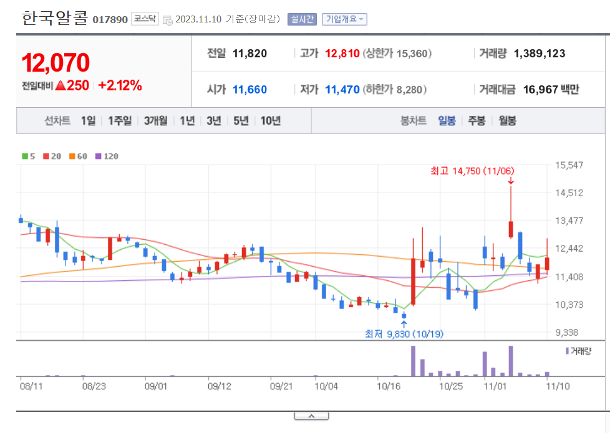
Task: Open the 기업개요 dropdown
Action: (x=344, y=19)
